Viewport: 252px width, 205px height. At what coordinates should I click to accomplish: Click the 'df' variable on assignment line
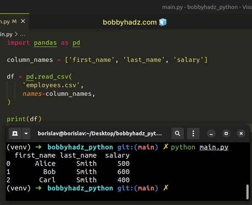coord(10,77)
